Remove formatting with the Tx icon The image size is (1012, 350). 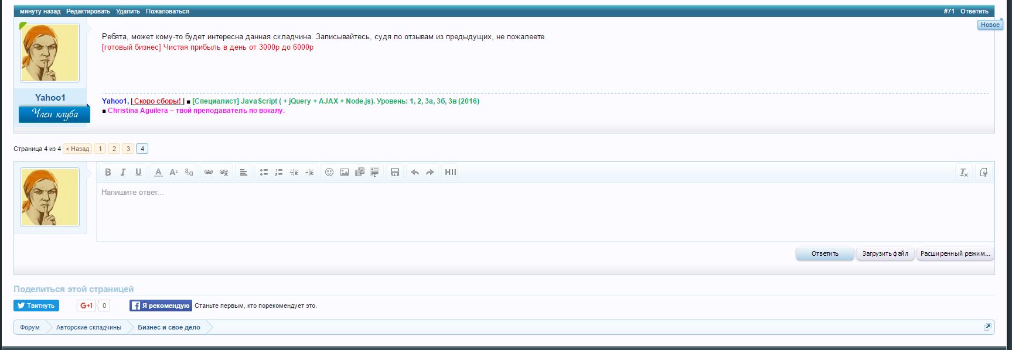(964, 172)
